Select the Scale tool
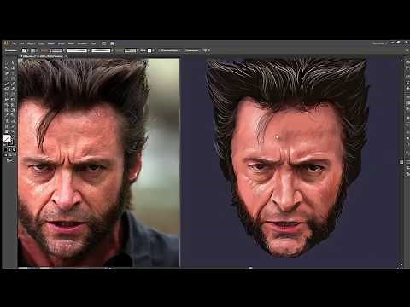 (13, 95)
